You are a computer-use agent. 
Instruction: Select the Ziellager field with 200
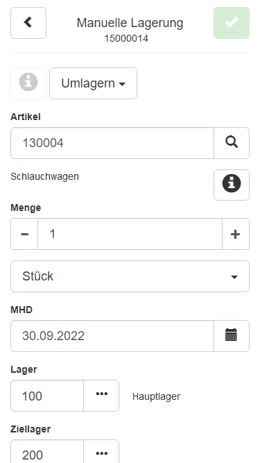(x=47, y=453)
